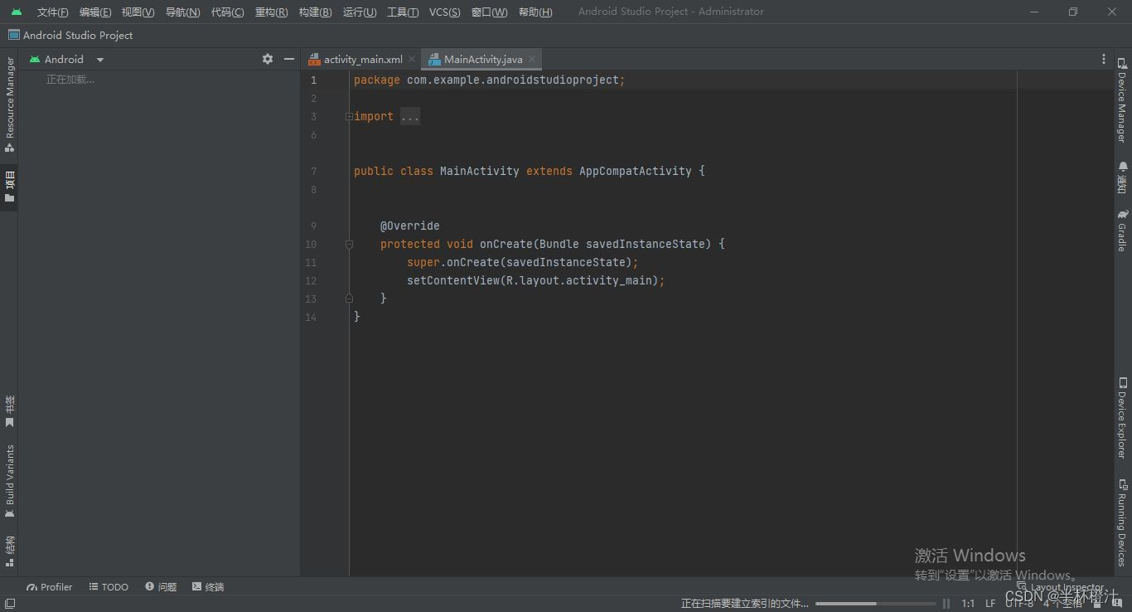The image size is (1132, 612).
Task: Open the editor tabs three-dot options menu
Action: click(x=1103, y=59)
